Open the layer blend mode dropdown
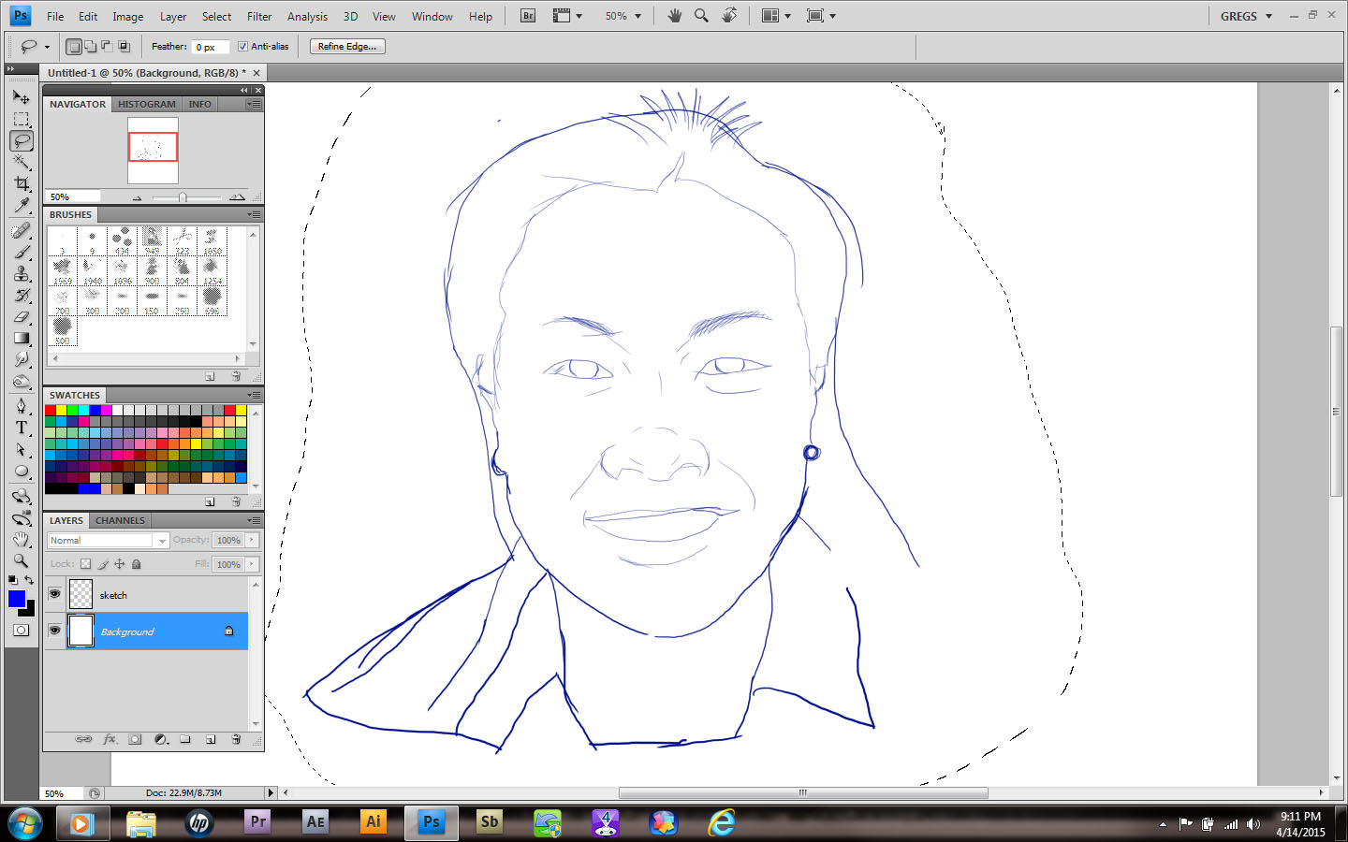 click(x=108, y=541)
